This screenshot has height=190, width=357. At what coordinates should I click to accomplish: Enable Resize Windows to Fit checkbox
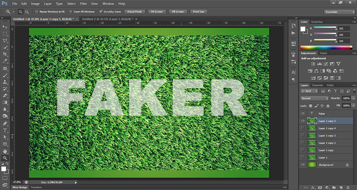click(x=36, y=11)
